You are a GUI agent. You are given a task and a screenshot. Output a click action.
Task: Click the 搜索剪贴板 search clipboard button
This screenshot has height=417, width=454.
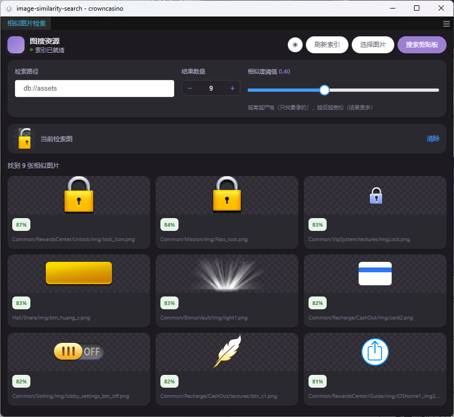[x=421, y=45]
